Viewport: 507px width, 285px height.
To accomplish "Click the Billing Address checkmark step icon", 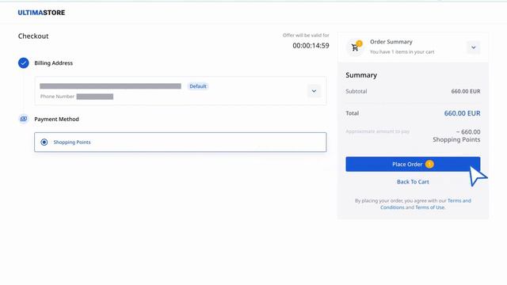I will click(x=23, y=63).
